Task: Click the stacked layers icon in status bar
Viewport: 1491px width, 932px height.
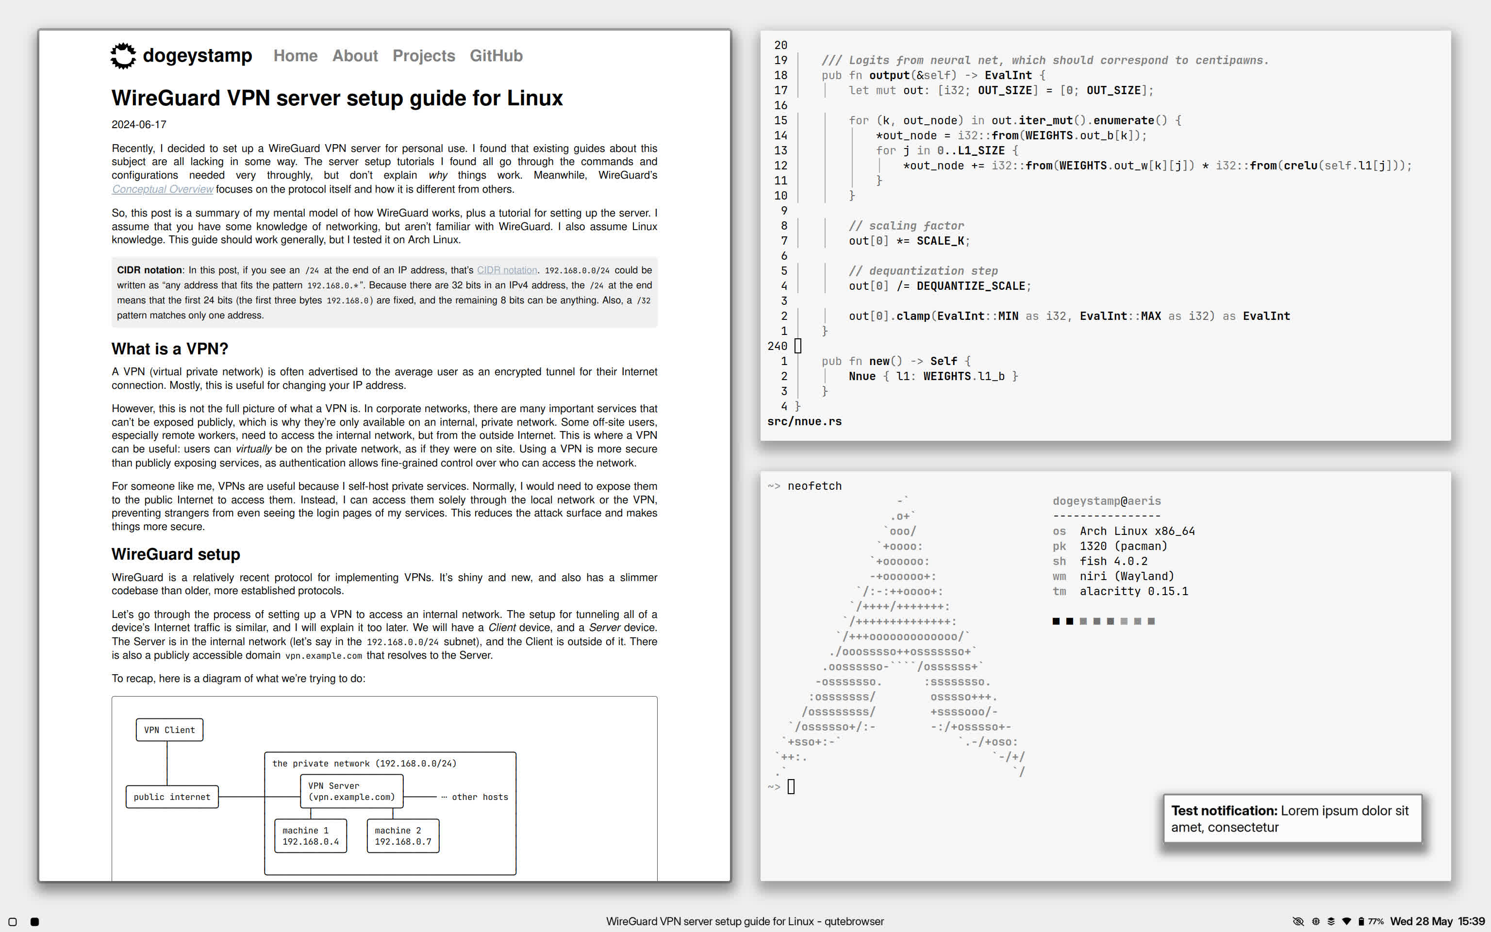Action: [x=1331, y=921]
